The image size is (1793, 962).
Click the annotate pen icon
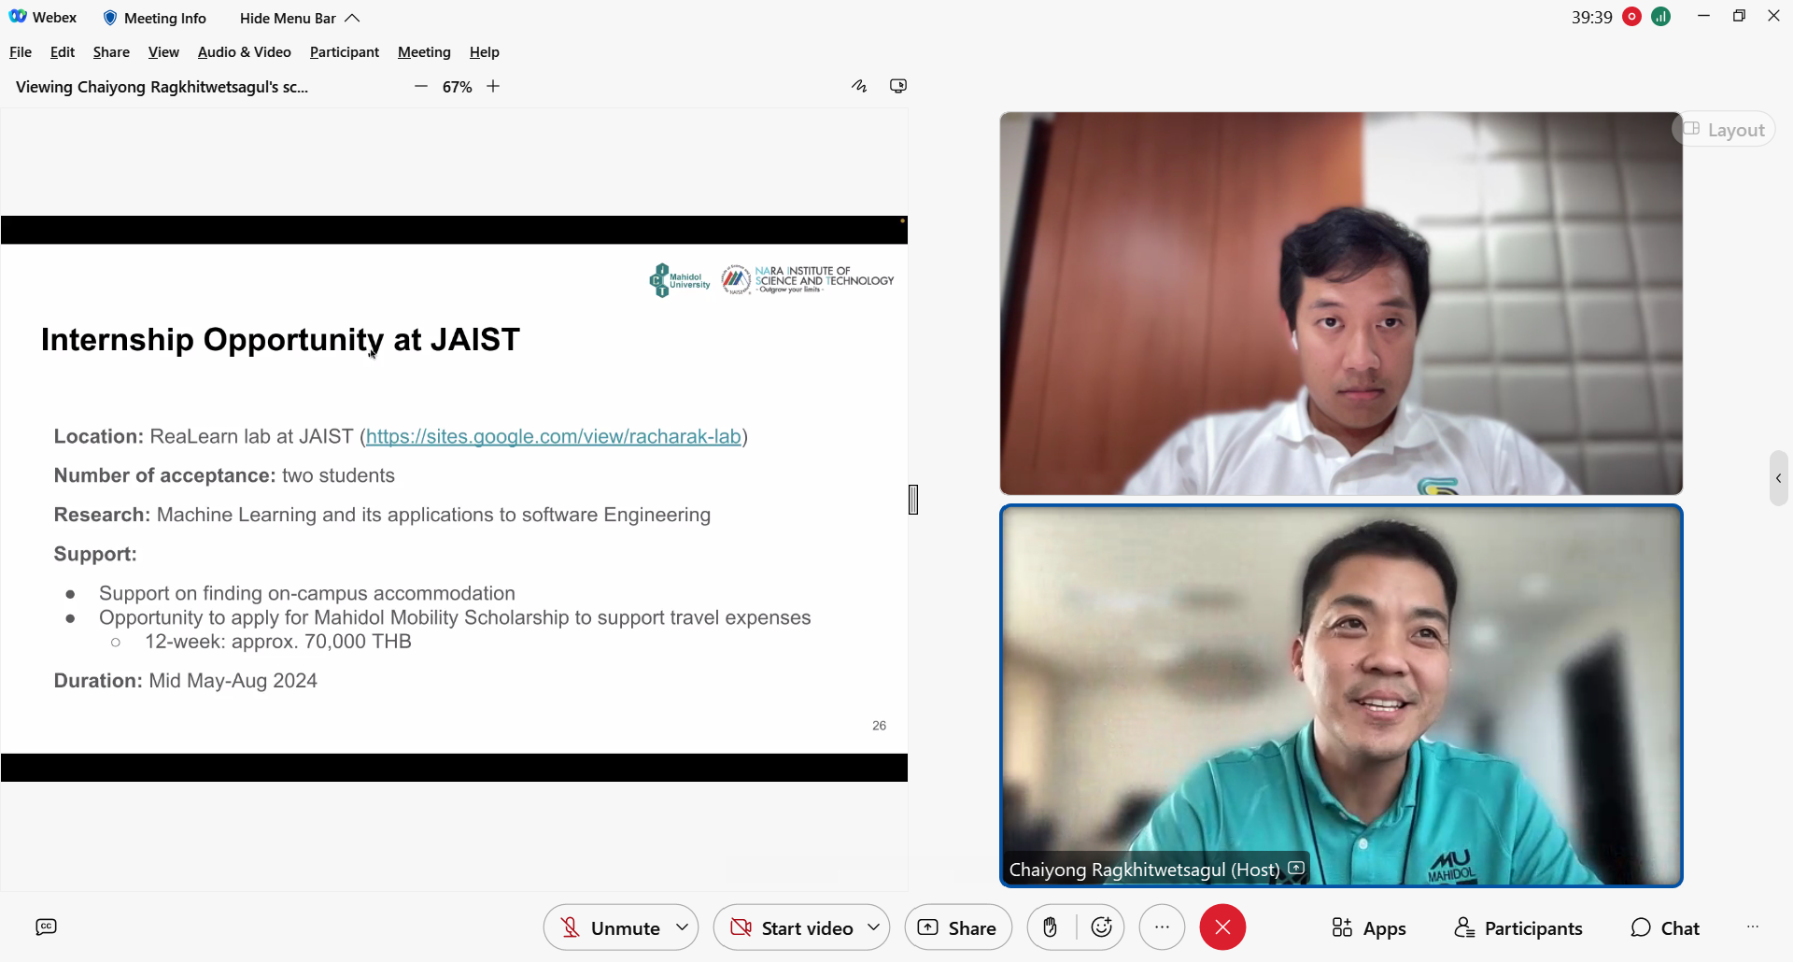click(859, 86)
